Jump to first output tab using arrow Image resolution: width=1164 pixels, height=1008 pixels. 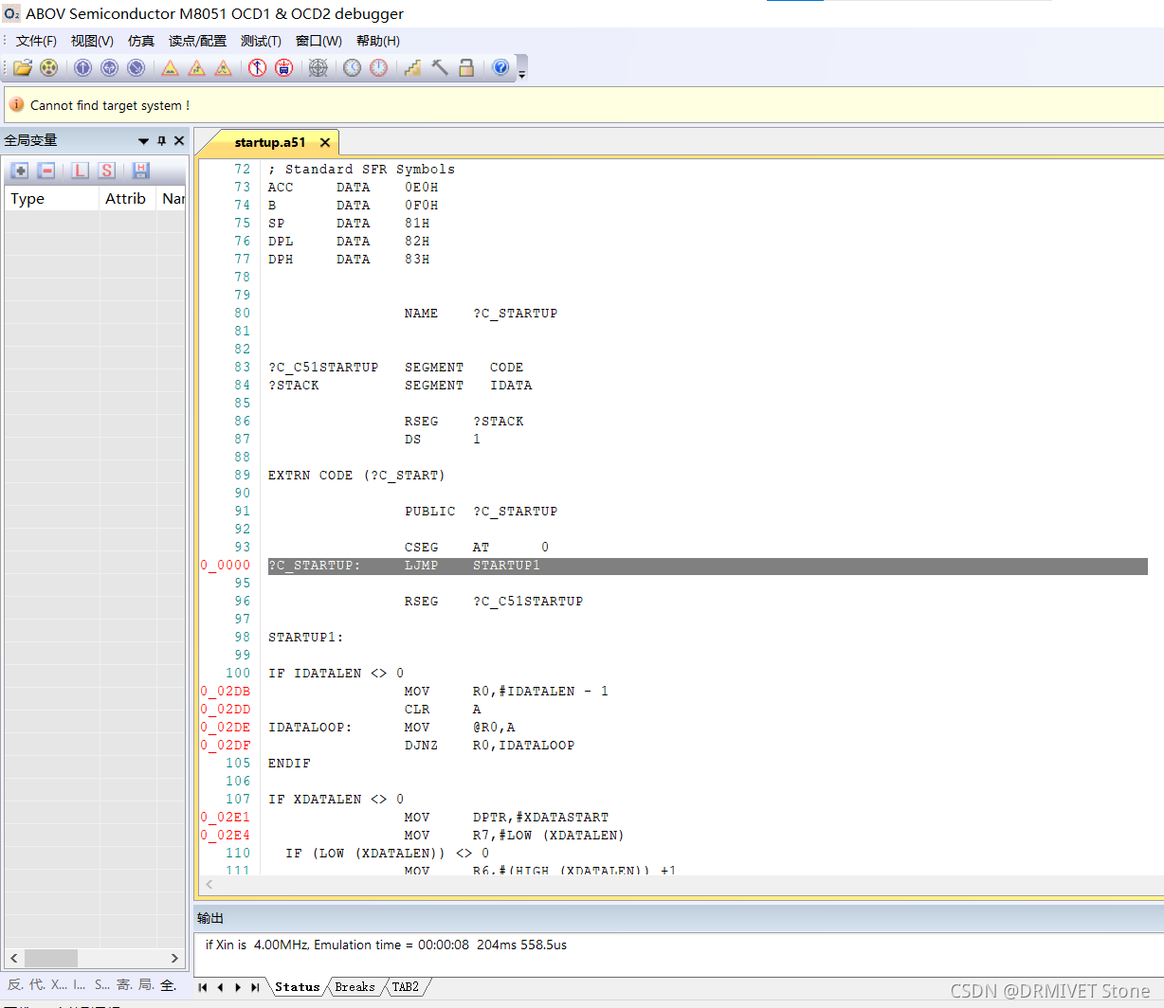(203, 987)
